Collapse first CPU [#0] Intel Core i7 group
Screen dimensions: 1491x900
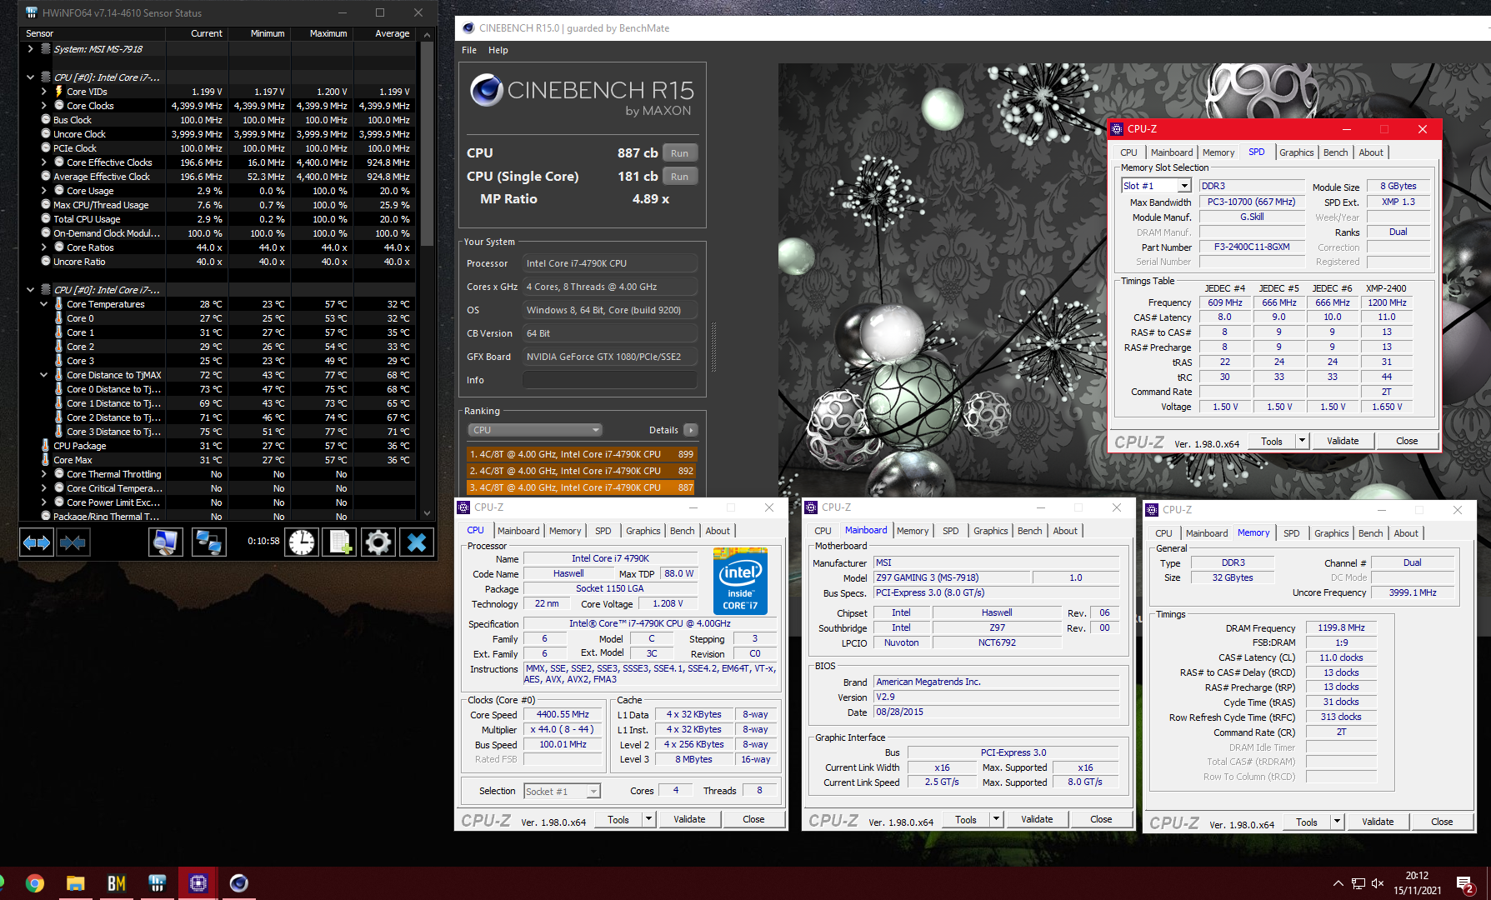[x=31, y=77]
